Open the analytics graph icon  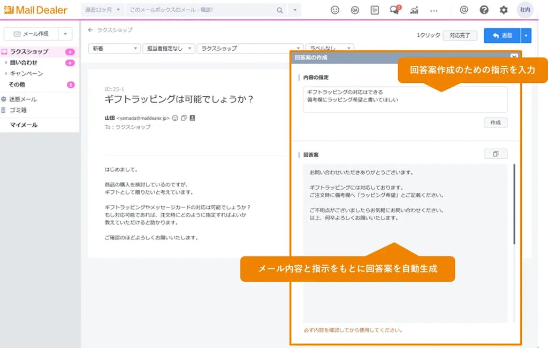(415, 10)
